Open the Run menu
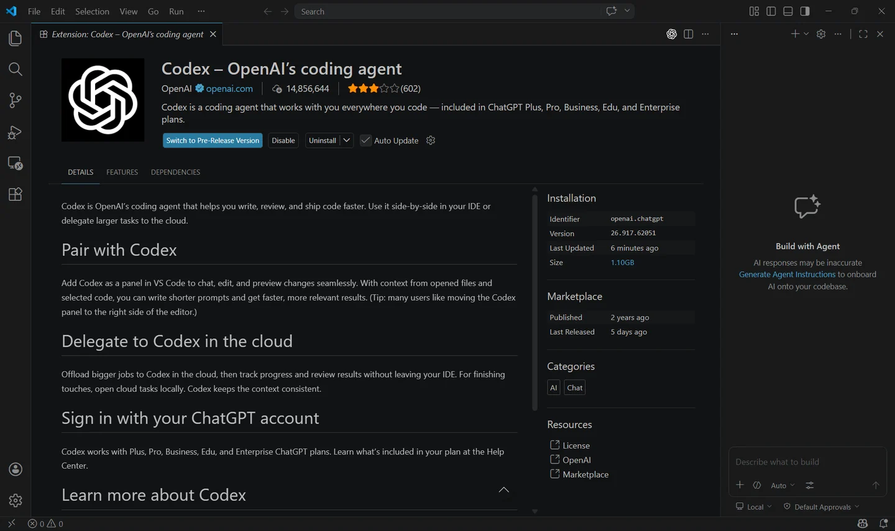 click(177, 11)
